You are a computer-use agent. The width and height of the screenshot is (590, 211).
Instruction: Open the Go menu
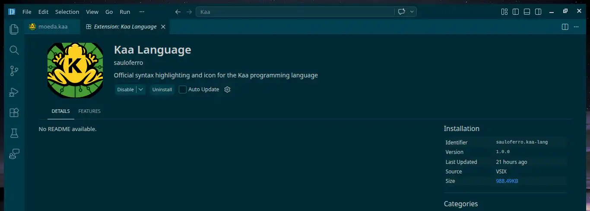[109, 12]
